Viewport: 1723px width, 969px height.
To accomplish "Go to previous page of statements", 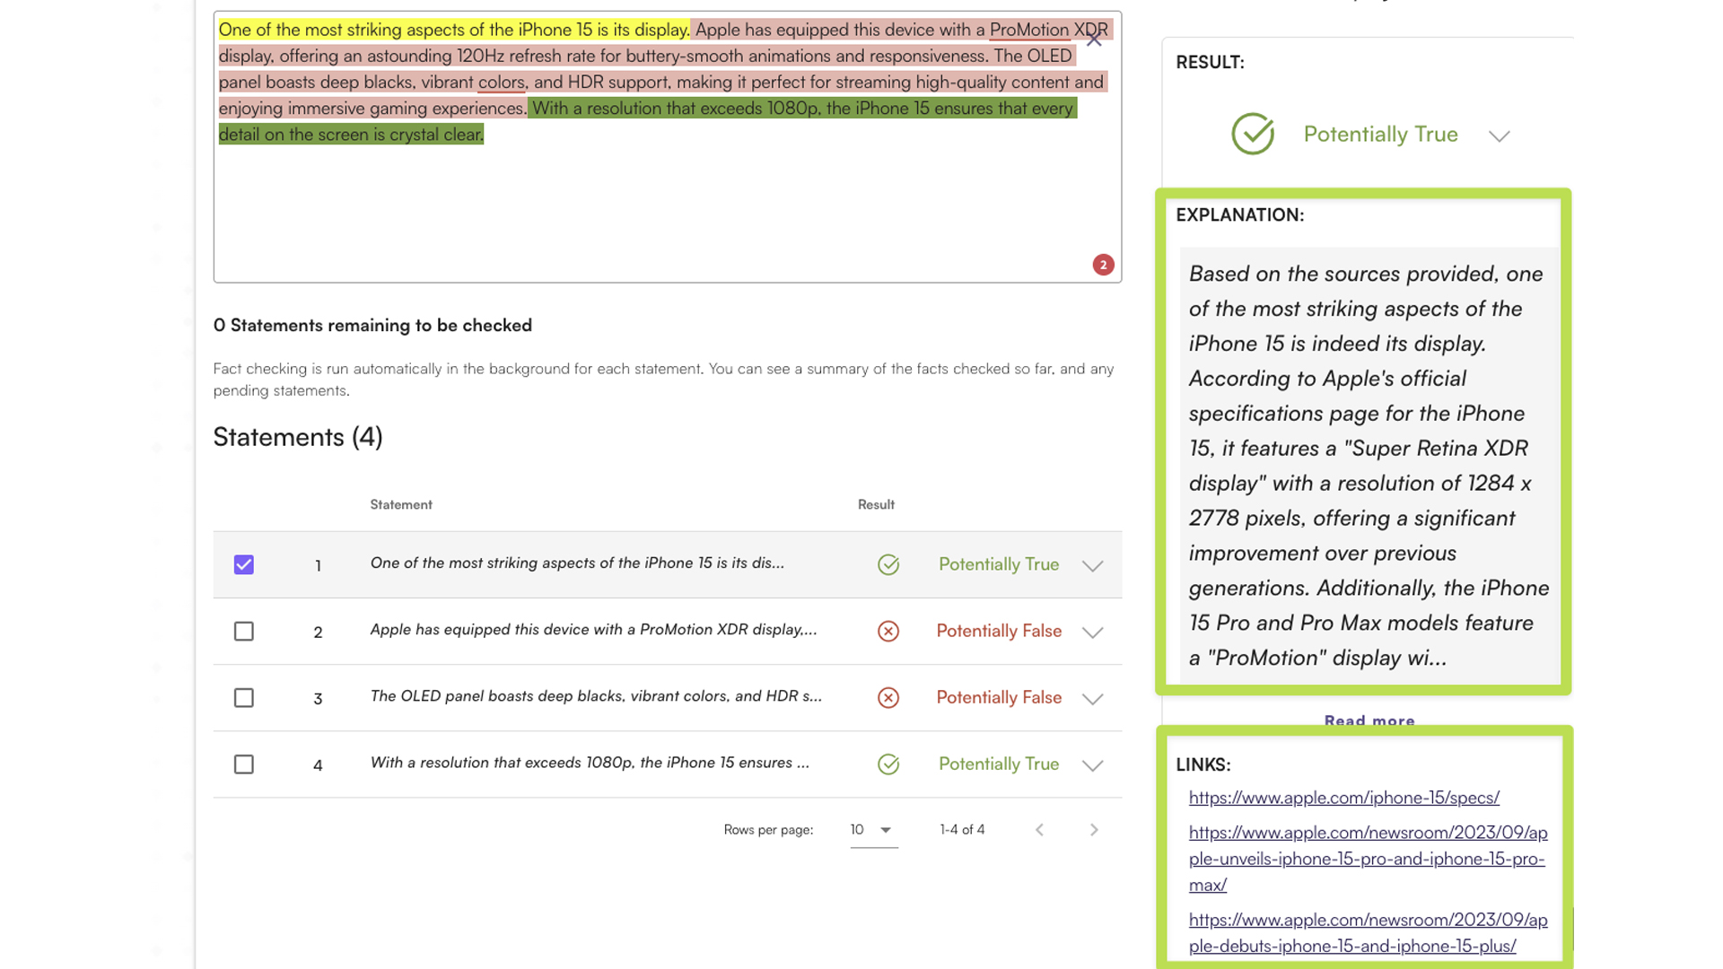I will click(x=1039, y=830).
